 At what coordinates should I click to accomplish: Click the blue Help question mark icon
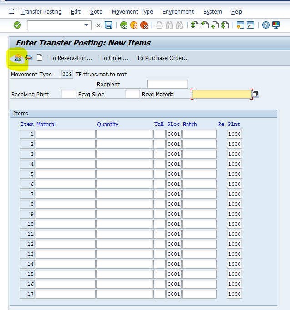click(x=266, y=25)
